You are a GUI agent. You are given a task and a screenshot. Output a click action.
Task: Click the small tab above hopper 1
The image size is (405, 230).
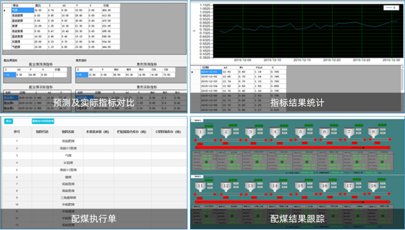point(197,120)
